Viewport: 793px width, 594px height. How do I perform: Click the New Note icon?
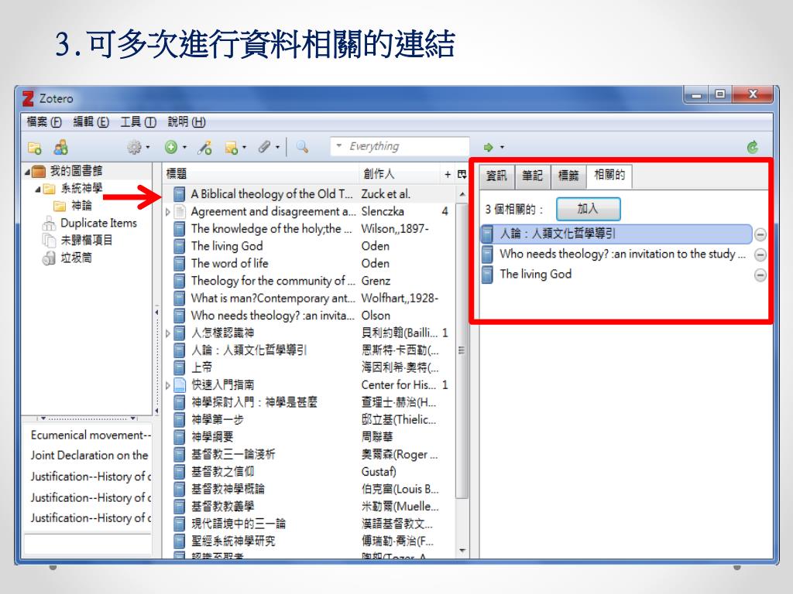click(231, 148)
